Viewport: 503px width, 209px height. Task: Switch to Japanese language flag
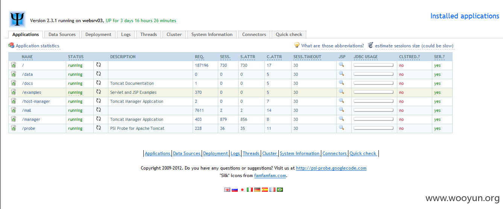tap(242, 190)
